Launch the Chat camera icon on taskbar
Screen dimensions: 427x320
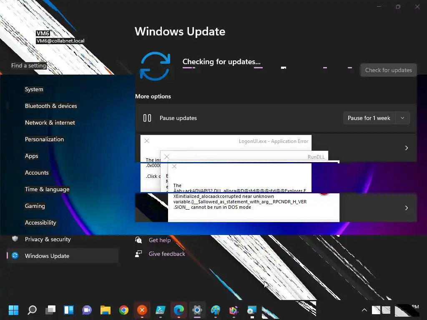(x=87, y=310)
